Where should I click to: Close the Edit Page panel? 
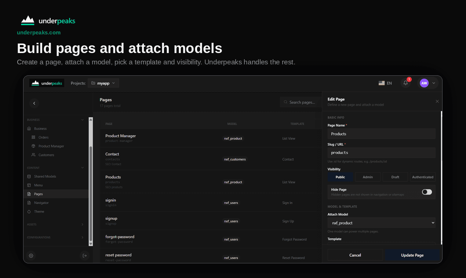[437, 101]
